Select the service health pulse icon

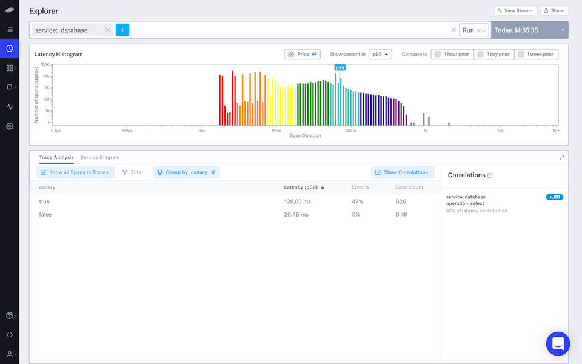pyautogui.click(x=9, y=106)
